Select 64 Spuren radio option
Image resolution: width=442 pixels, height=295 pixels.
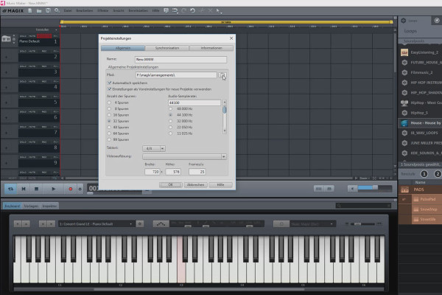109,133
